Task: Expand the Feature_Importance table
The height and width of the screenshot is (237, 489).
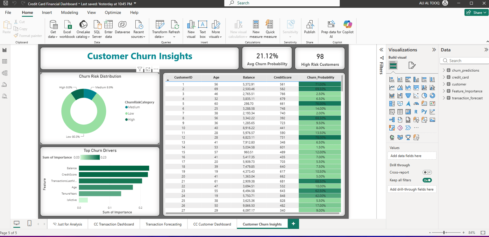Action: coord(444,91)
